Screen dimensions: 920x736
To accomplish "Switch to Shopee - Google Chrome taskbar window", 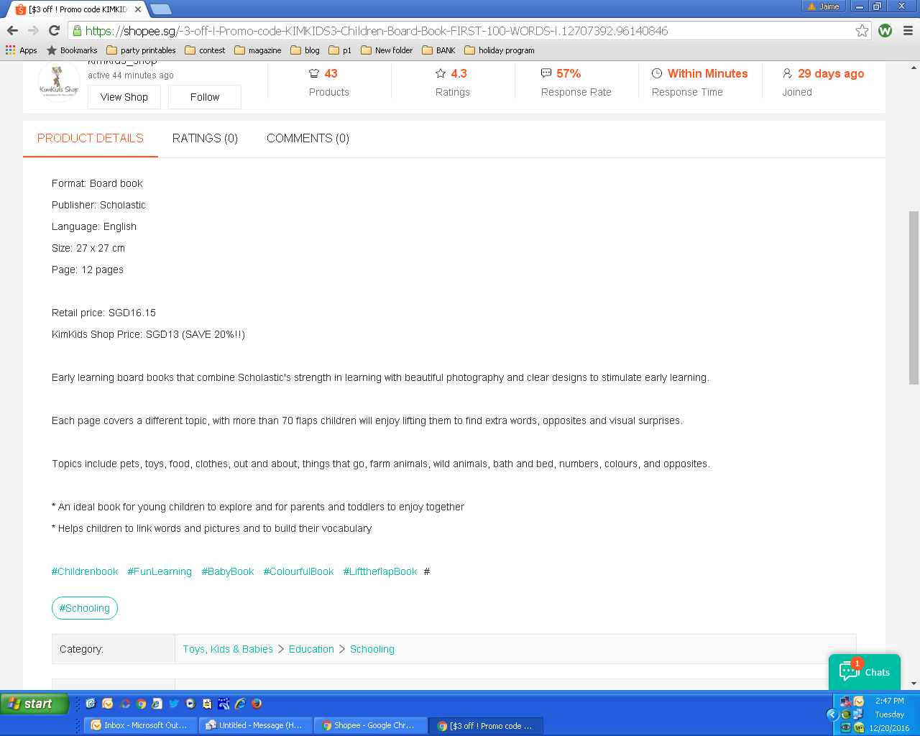I will click(369, 725).
